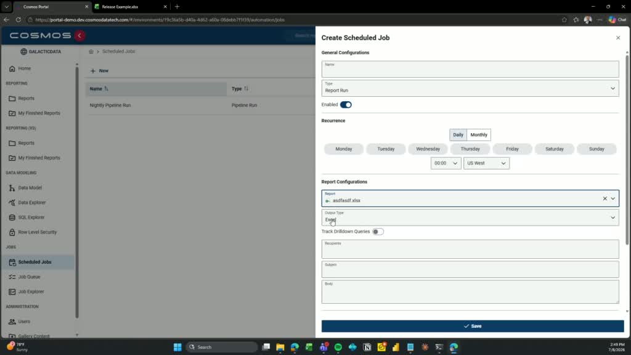Select Saturday recurrence day

[555, 149]
